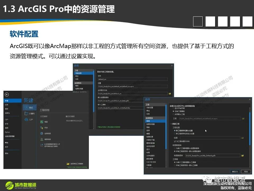Screen dimensions: 254x191
Task: Click scroll-down arrow of front category list
Action: pos(166,167)
